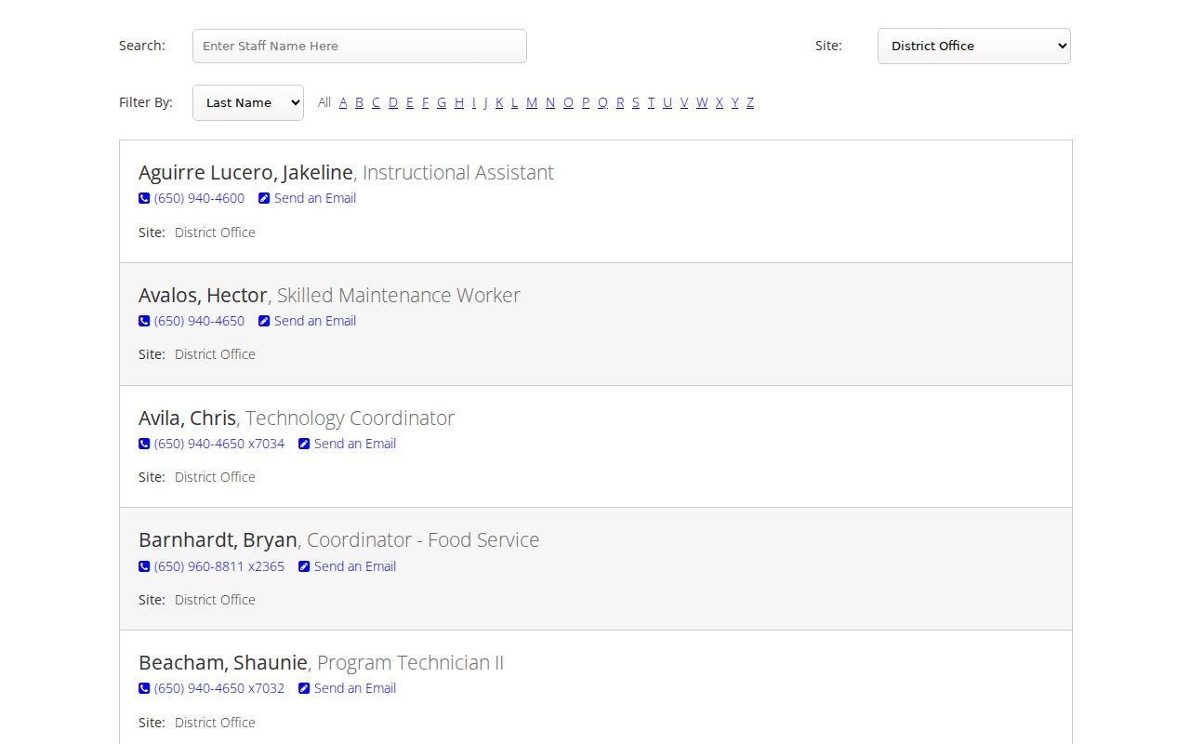Filter staff by letter N
This screenshot has height=744, width=1190.
point(550,102)
